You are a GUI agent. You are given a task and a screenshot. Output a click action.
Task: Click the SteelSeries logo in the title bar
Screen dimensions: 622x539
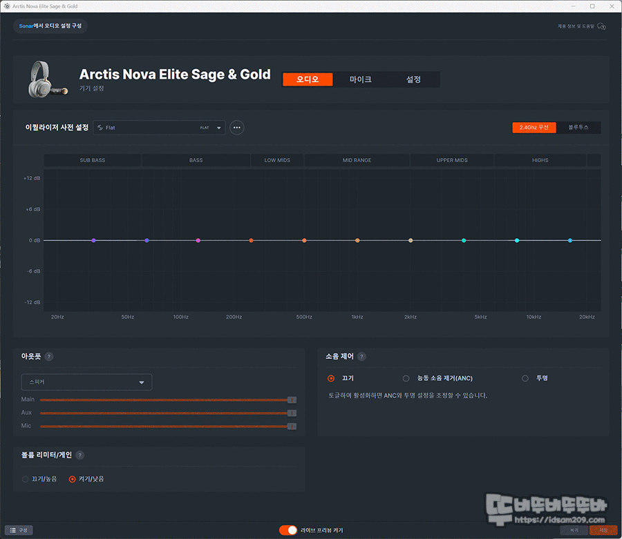point(7,6)
